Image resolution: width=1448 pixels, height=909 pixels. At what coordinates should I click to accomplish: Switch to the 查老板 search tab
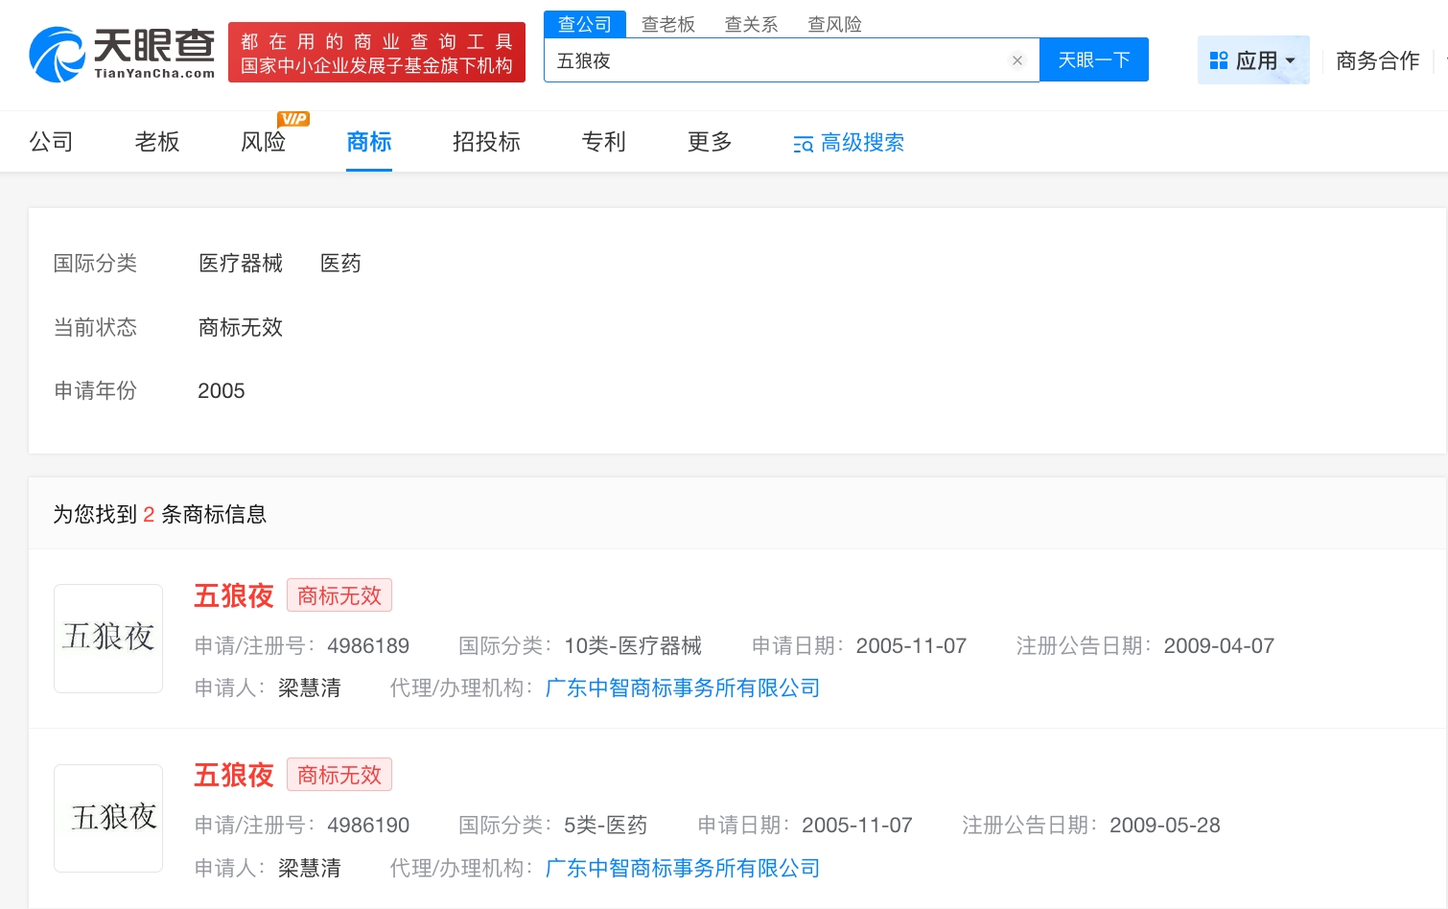point(667,25)
